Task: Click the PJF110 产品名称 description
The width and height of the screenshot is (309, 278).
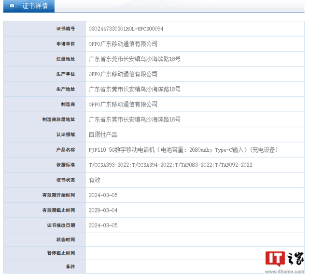Action: 183,150
